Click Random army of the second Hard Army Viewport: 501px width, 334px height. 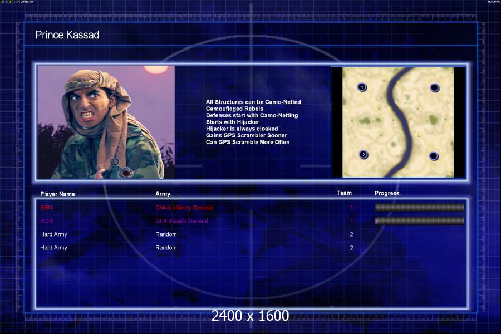166,248
